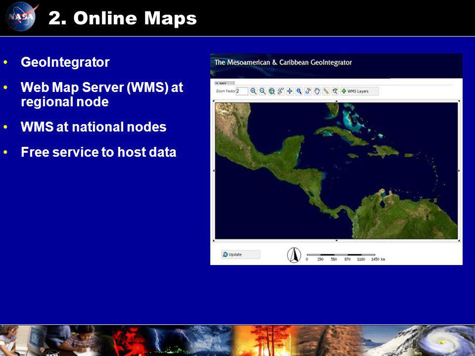Select the zoom to full extent globe icon
The image size is (475, 356).
click(272, 91)
